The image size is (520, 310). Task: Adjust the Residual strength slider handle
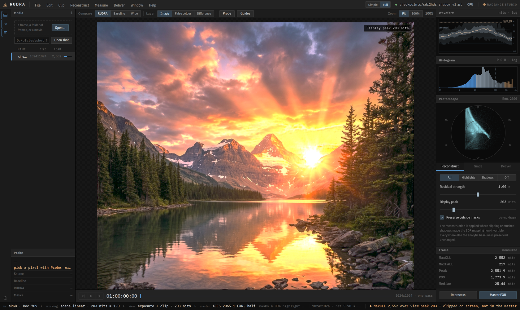478,195
